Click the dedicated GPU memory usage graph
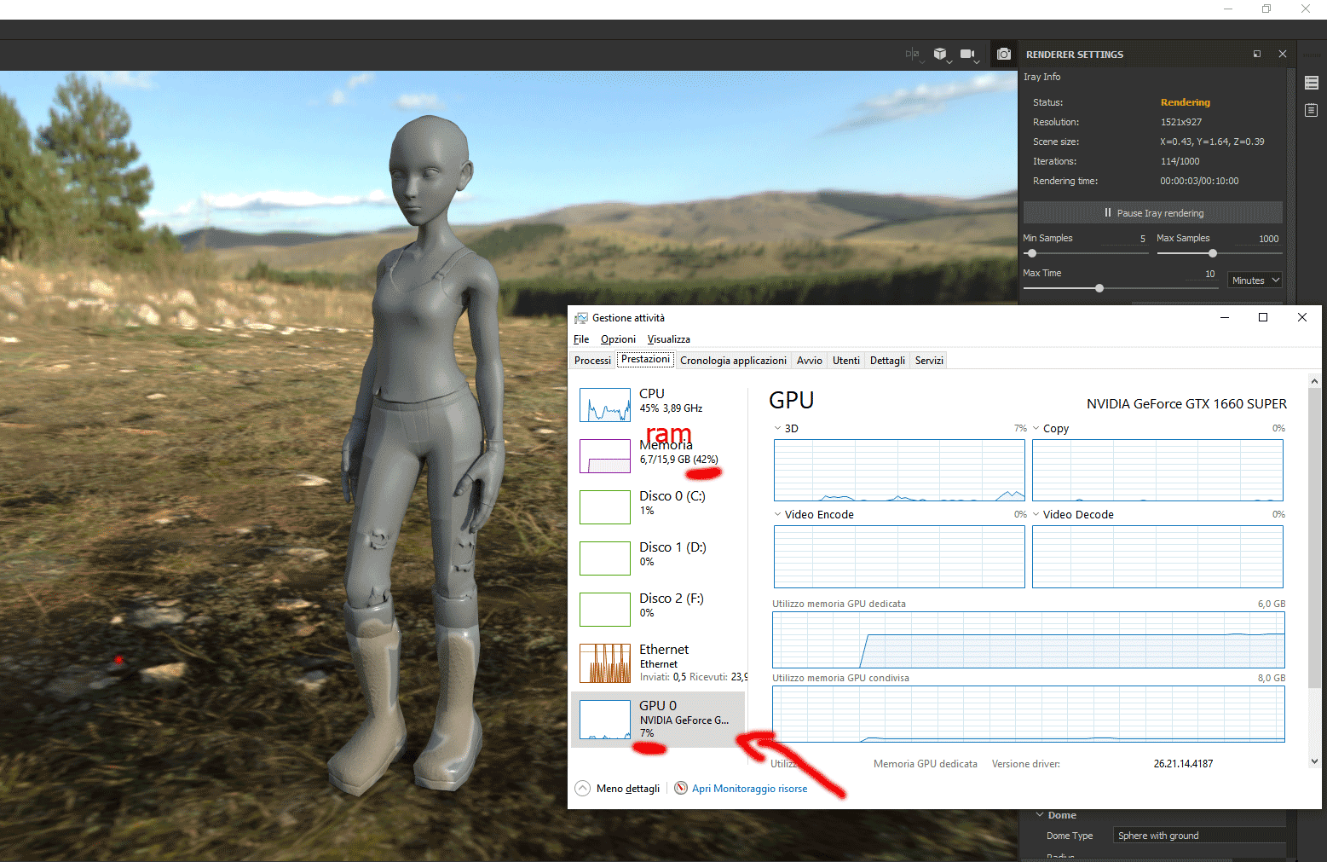This screenshot has width=1327, height=862. 1029,639
